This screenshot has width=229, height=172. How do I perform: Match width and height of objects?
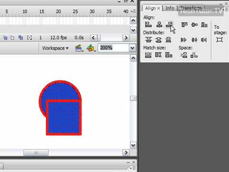pos(168,55)
